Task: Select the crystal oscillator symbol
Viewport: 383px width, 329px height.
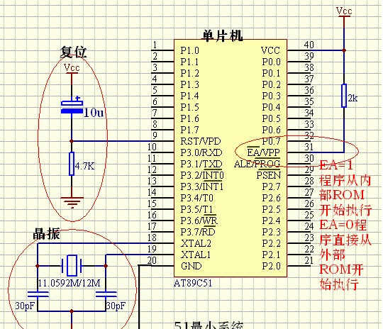Action: pos(72,266)
